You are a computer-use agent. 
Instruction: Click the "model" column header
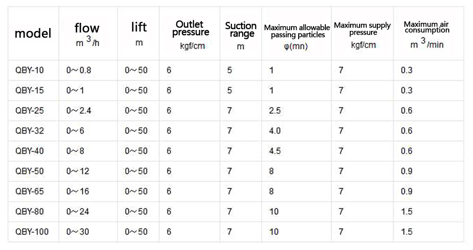(x=33, y=34)
